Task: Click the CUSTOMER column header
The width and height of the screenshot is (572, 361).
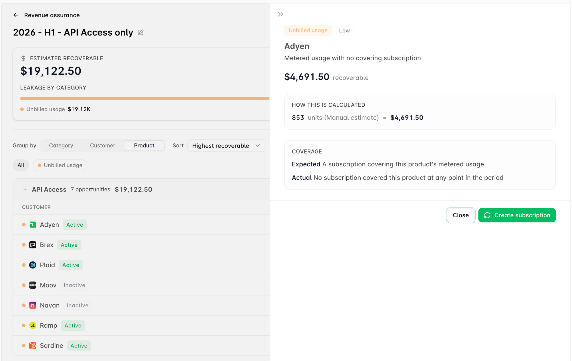Action: pyautogui.click(x=36, y=207)
